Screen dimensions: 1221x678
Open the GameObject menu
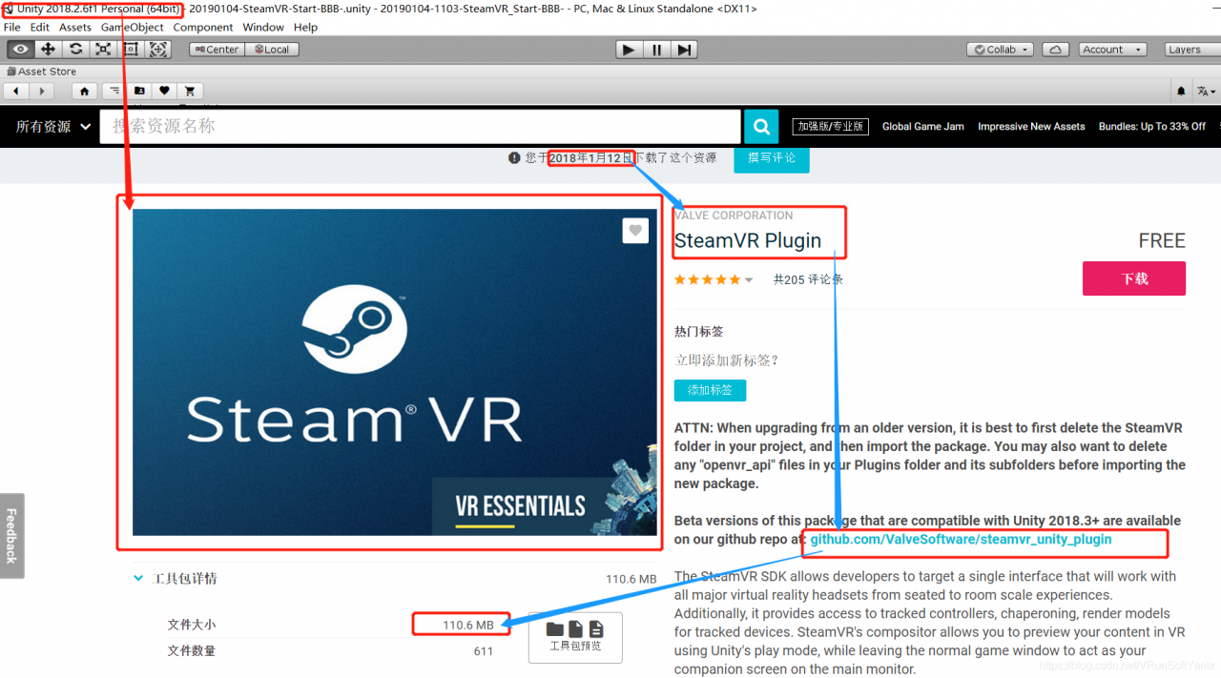coord(133,28)
